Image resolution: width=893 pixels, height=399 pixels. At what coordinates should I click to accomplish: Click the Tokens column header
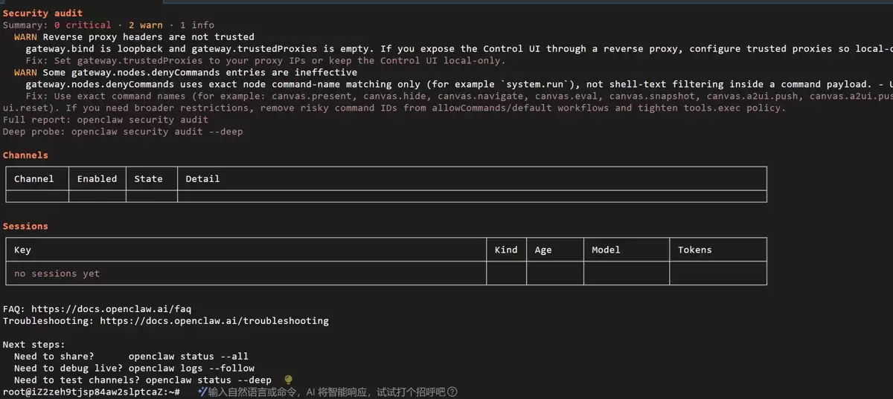(x=695, y=250)
